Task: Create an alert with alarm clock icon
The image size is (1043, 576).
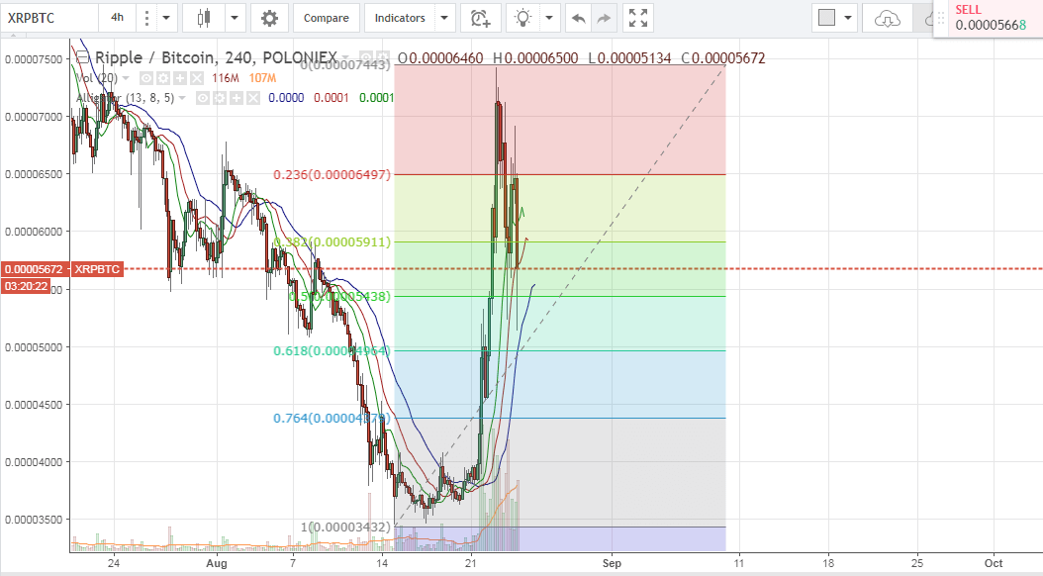Action: click(480, 18)
